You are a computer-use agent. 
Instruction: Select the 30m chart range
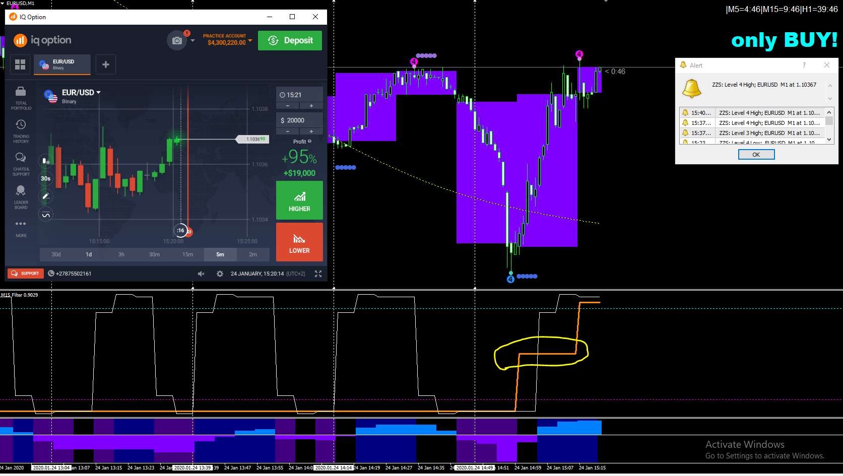(154, 254)
